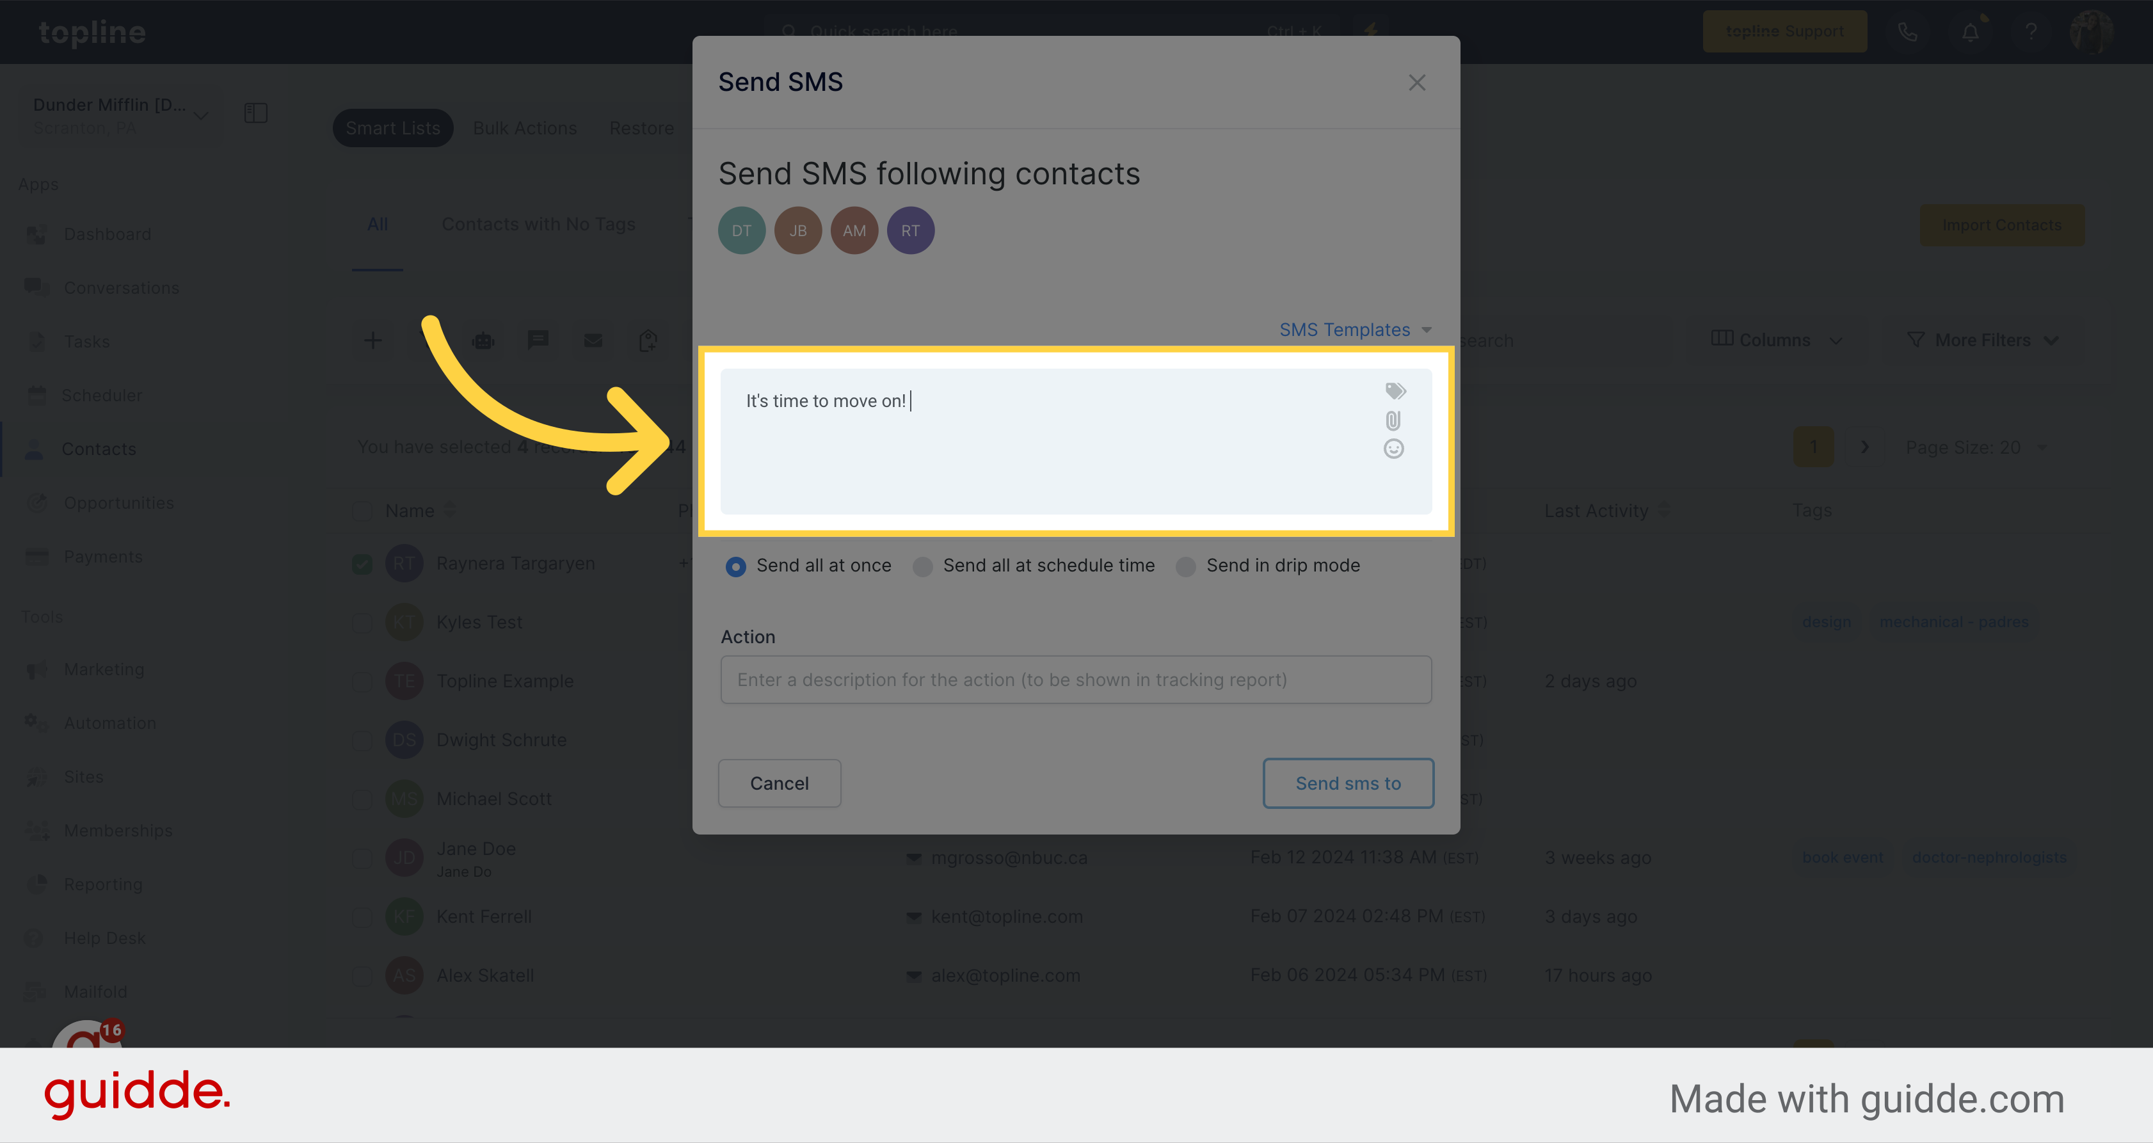Click the emoji/smiley icon
The image size is (2153, 1143).
pos(1393,450)
